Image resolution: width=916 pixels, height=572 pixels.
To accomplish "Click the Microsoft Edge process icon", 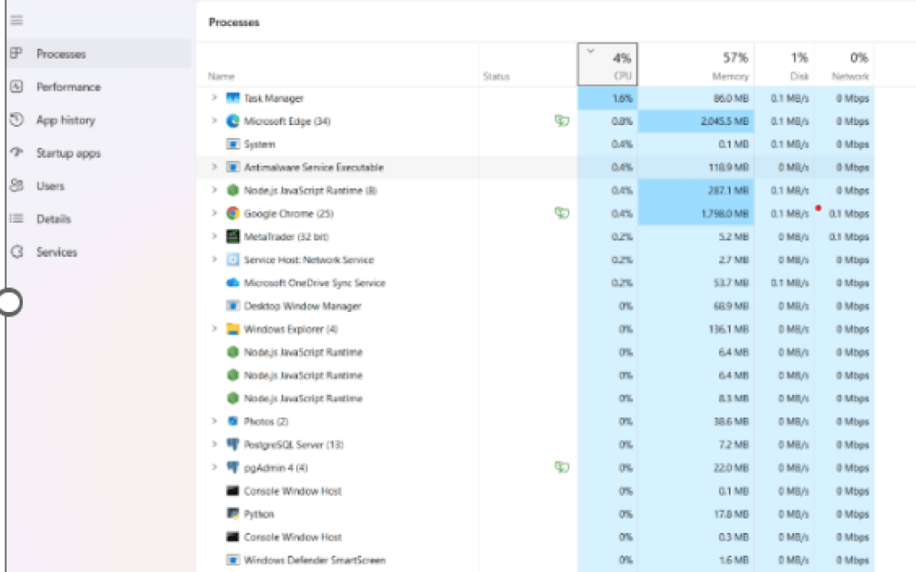I will click(233, 121).
